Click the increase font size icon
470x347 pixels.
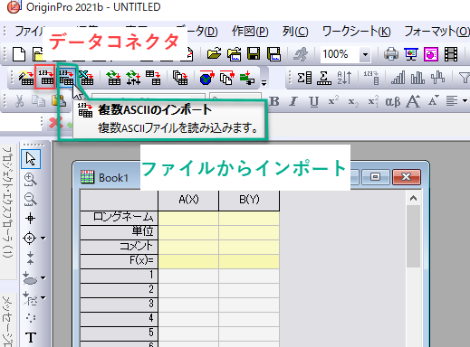[413, 101]
